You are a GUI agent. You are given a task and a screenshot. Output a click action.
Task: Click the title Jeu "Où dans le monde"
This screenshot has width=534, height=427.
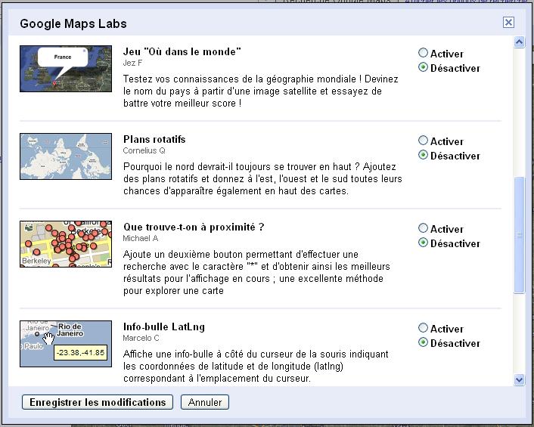click(182, 51)
